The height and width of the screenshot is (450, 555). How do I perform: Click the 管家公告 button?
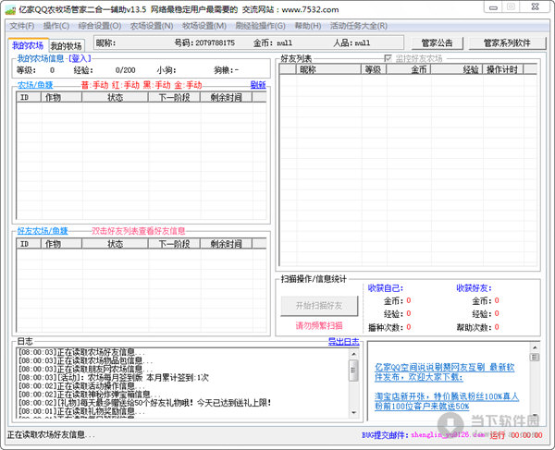[x=437, y=43]
